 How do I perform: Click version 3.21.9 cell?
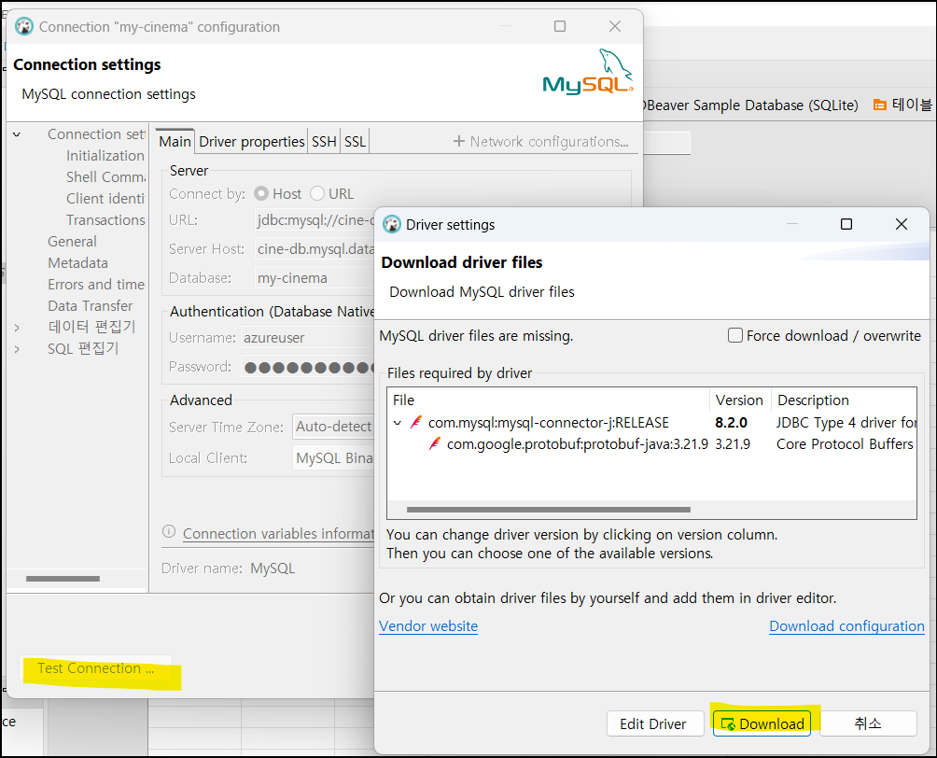[x=733, y=444]
